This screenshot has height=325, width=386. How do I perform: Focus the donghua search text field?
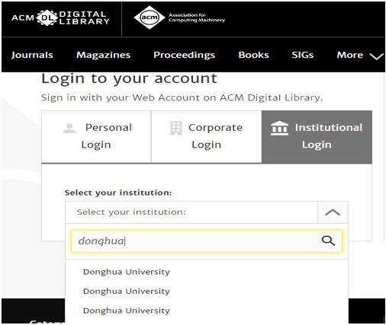(196, 241)
